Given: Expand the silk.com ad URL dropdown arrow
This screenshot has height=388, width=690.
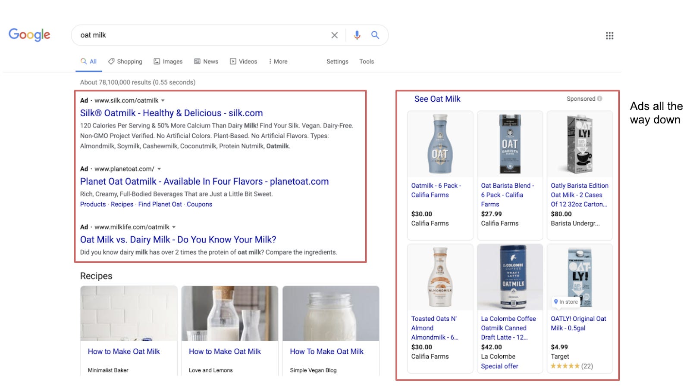Looking at the screenshot, I should (x=163, y=101).
